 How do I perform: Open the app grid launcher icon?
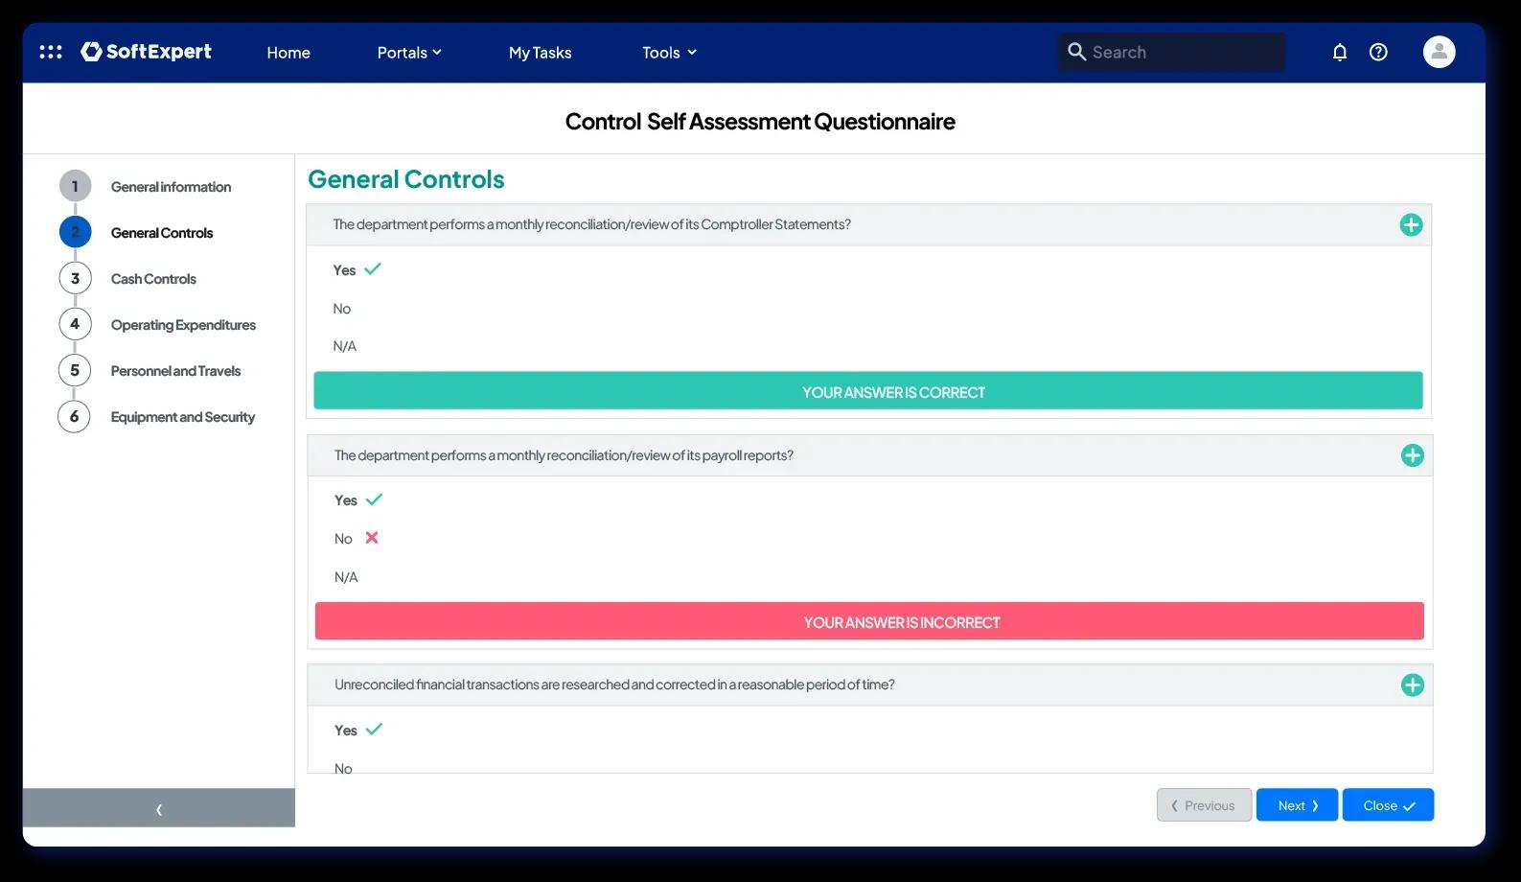point(51,52)
